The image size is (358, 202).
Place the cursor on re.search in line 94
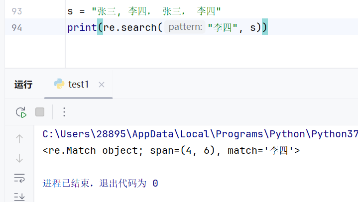coord(129,27)
